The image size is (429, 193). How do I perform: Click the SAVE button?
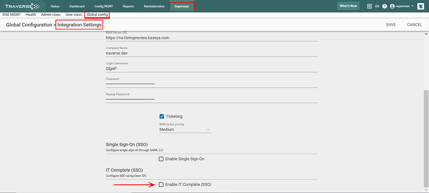[391, 25]
